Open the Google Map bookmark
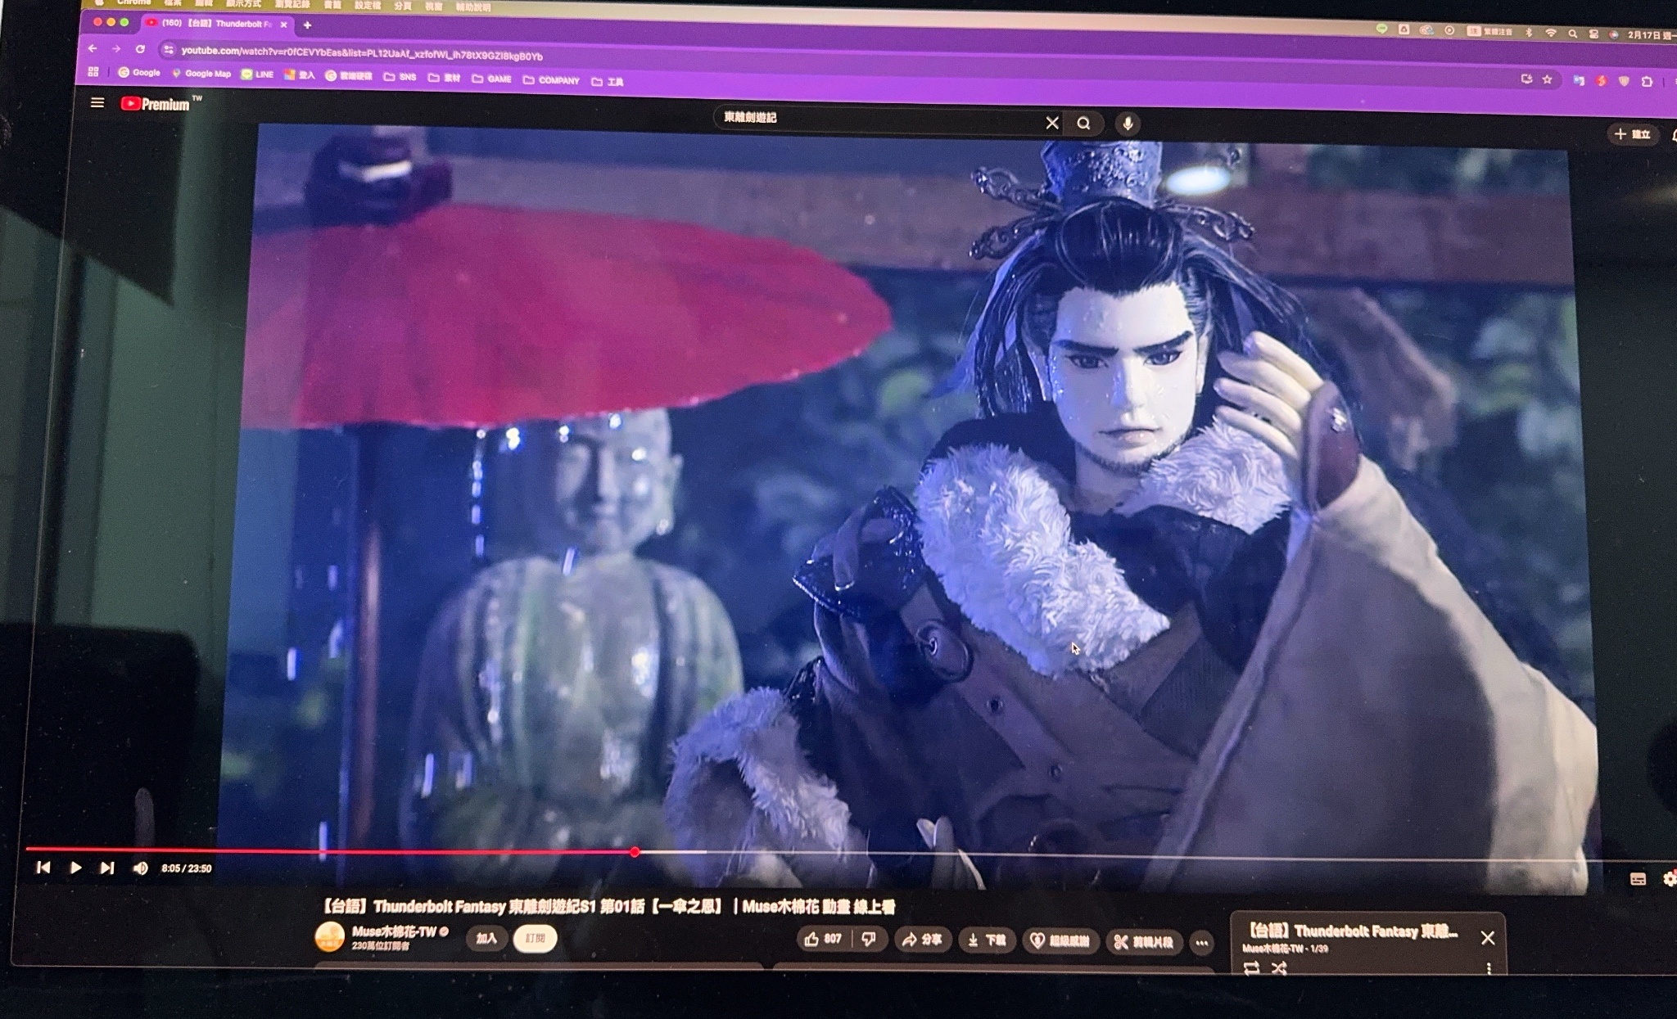Image resolution: width=1677 pixels, height=1019 pixels. tap(201, 74)
